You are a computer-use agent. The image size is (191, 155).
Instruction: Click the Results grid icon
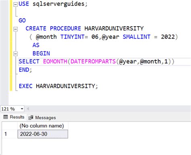pyautogui.click(x=6, y=117)
